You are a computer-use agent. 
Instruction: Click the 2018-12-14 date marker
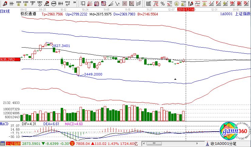coord(185,10)
